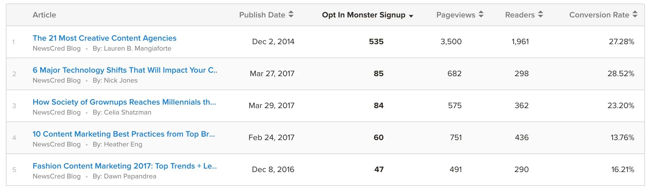Open The 21 Most Creative Content Agencies article
Image resolution: width=649 pixels, height=186 pixels.
[104, 38]
